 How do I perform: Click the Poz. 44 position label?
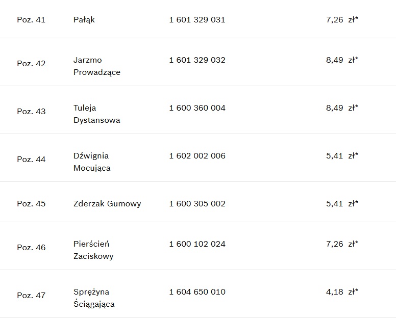coord(31,159)
